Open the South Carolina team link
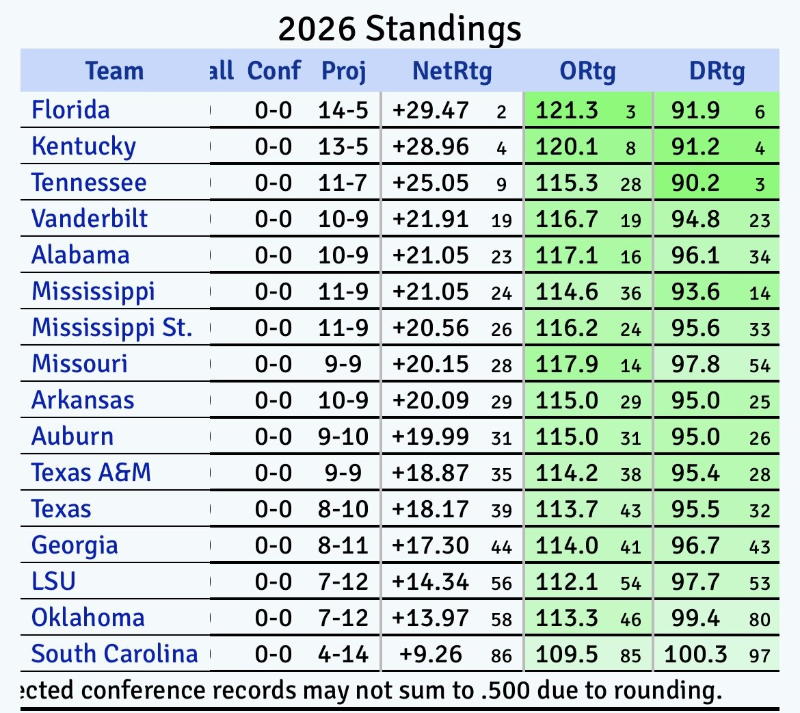Screen dimensions: 800x713 (114, 654)
